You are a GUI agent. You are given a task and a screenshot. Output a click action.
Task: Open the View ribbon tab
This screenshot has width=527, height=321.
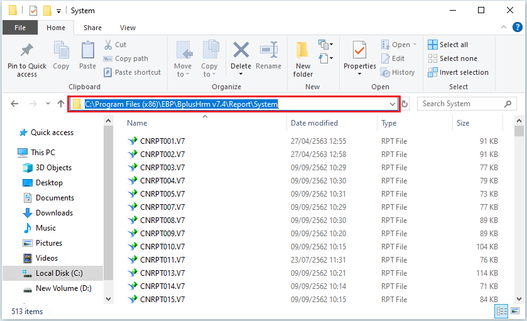(x=128, y=28)
